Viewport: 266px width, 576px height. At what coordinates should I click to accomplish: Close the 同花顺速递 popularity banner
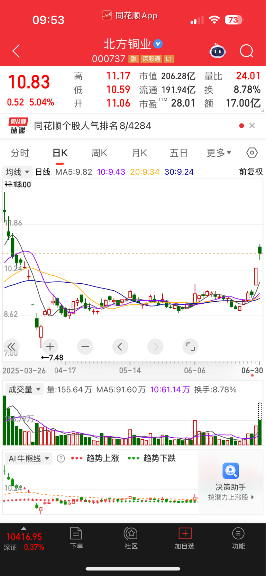252,126
